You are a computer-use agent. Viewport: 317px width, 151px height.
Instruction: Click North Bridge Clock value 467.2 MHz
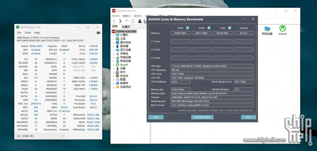click(x=243, y=82)
